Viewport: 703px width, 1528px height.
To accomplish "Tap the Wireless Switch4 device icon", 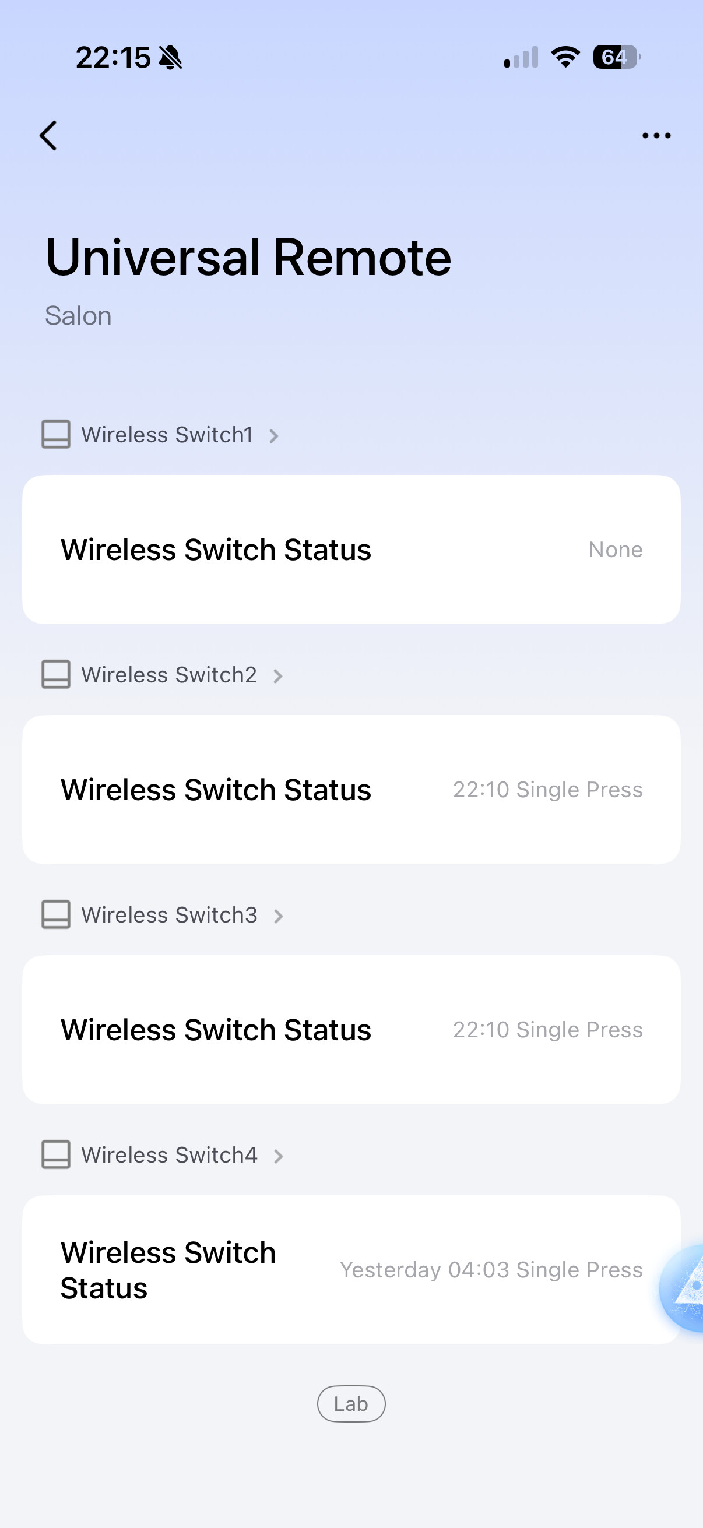I will tap(56, 1154).
